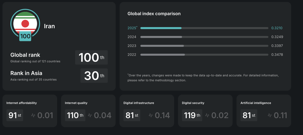Image resolution: width=303 pixels, height=135 pixels.
Task: Select the 2025 year label
Action: pyautogui.click(x=132, y=28)
